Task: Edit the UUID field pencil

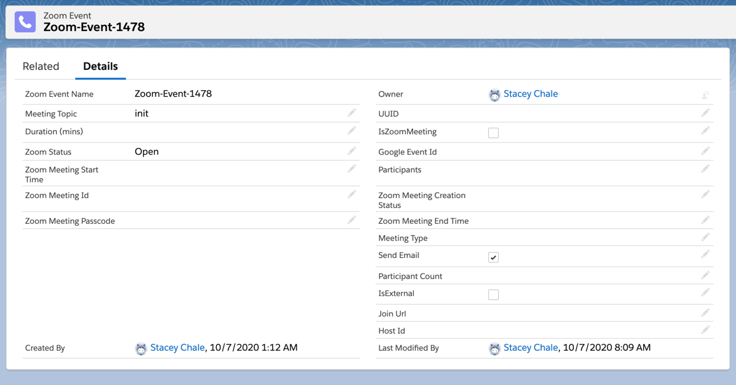Action: tap(705, 113)
